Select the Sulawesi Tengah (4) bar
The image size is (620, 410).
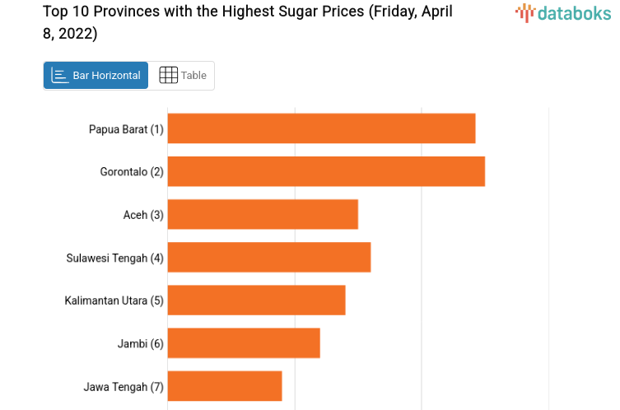269,257
